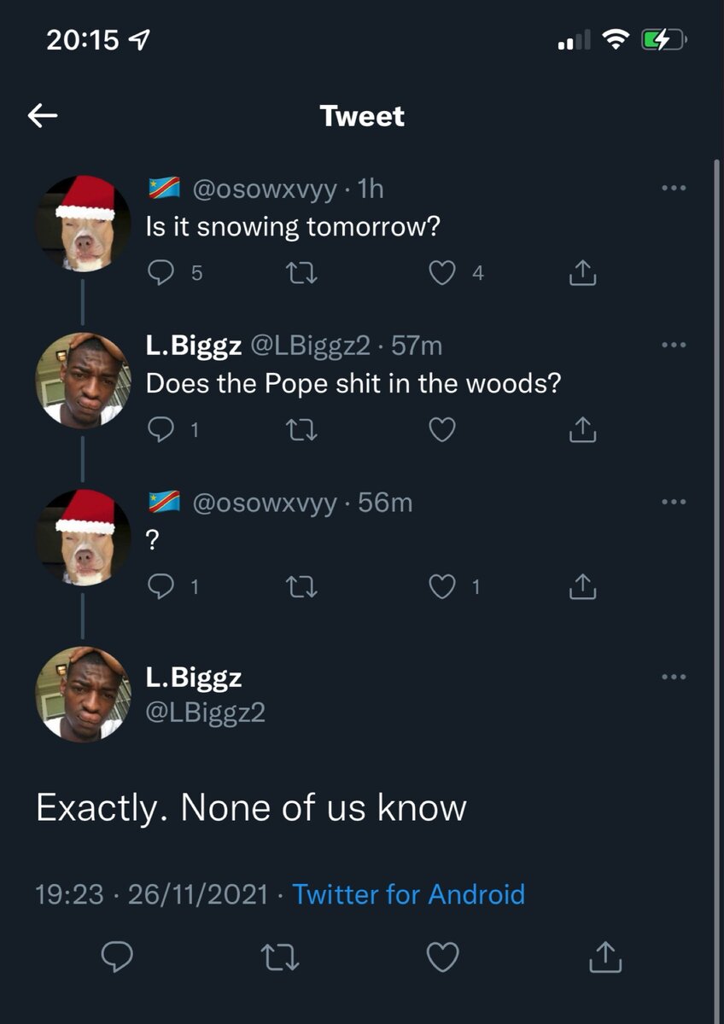Open more options for the main L.Biggz tweet
Viewport: 724px width, 1024px height.
674,677
